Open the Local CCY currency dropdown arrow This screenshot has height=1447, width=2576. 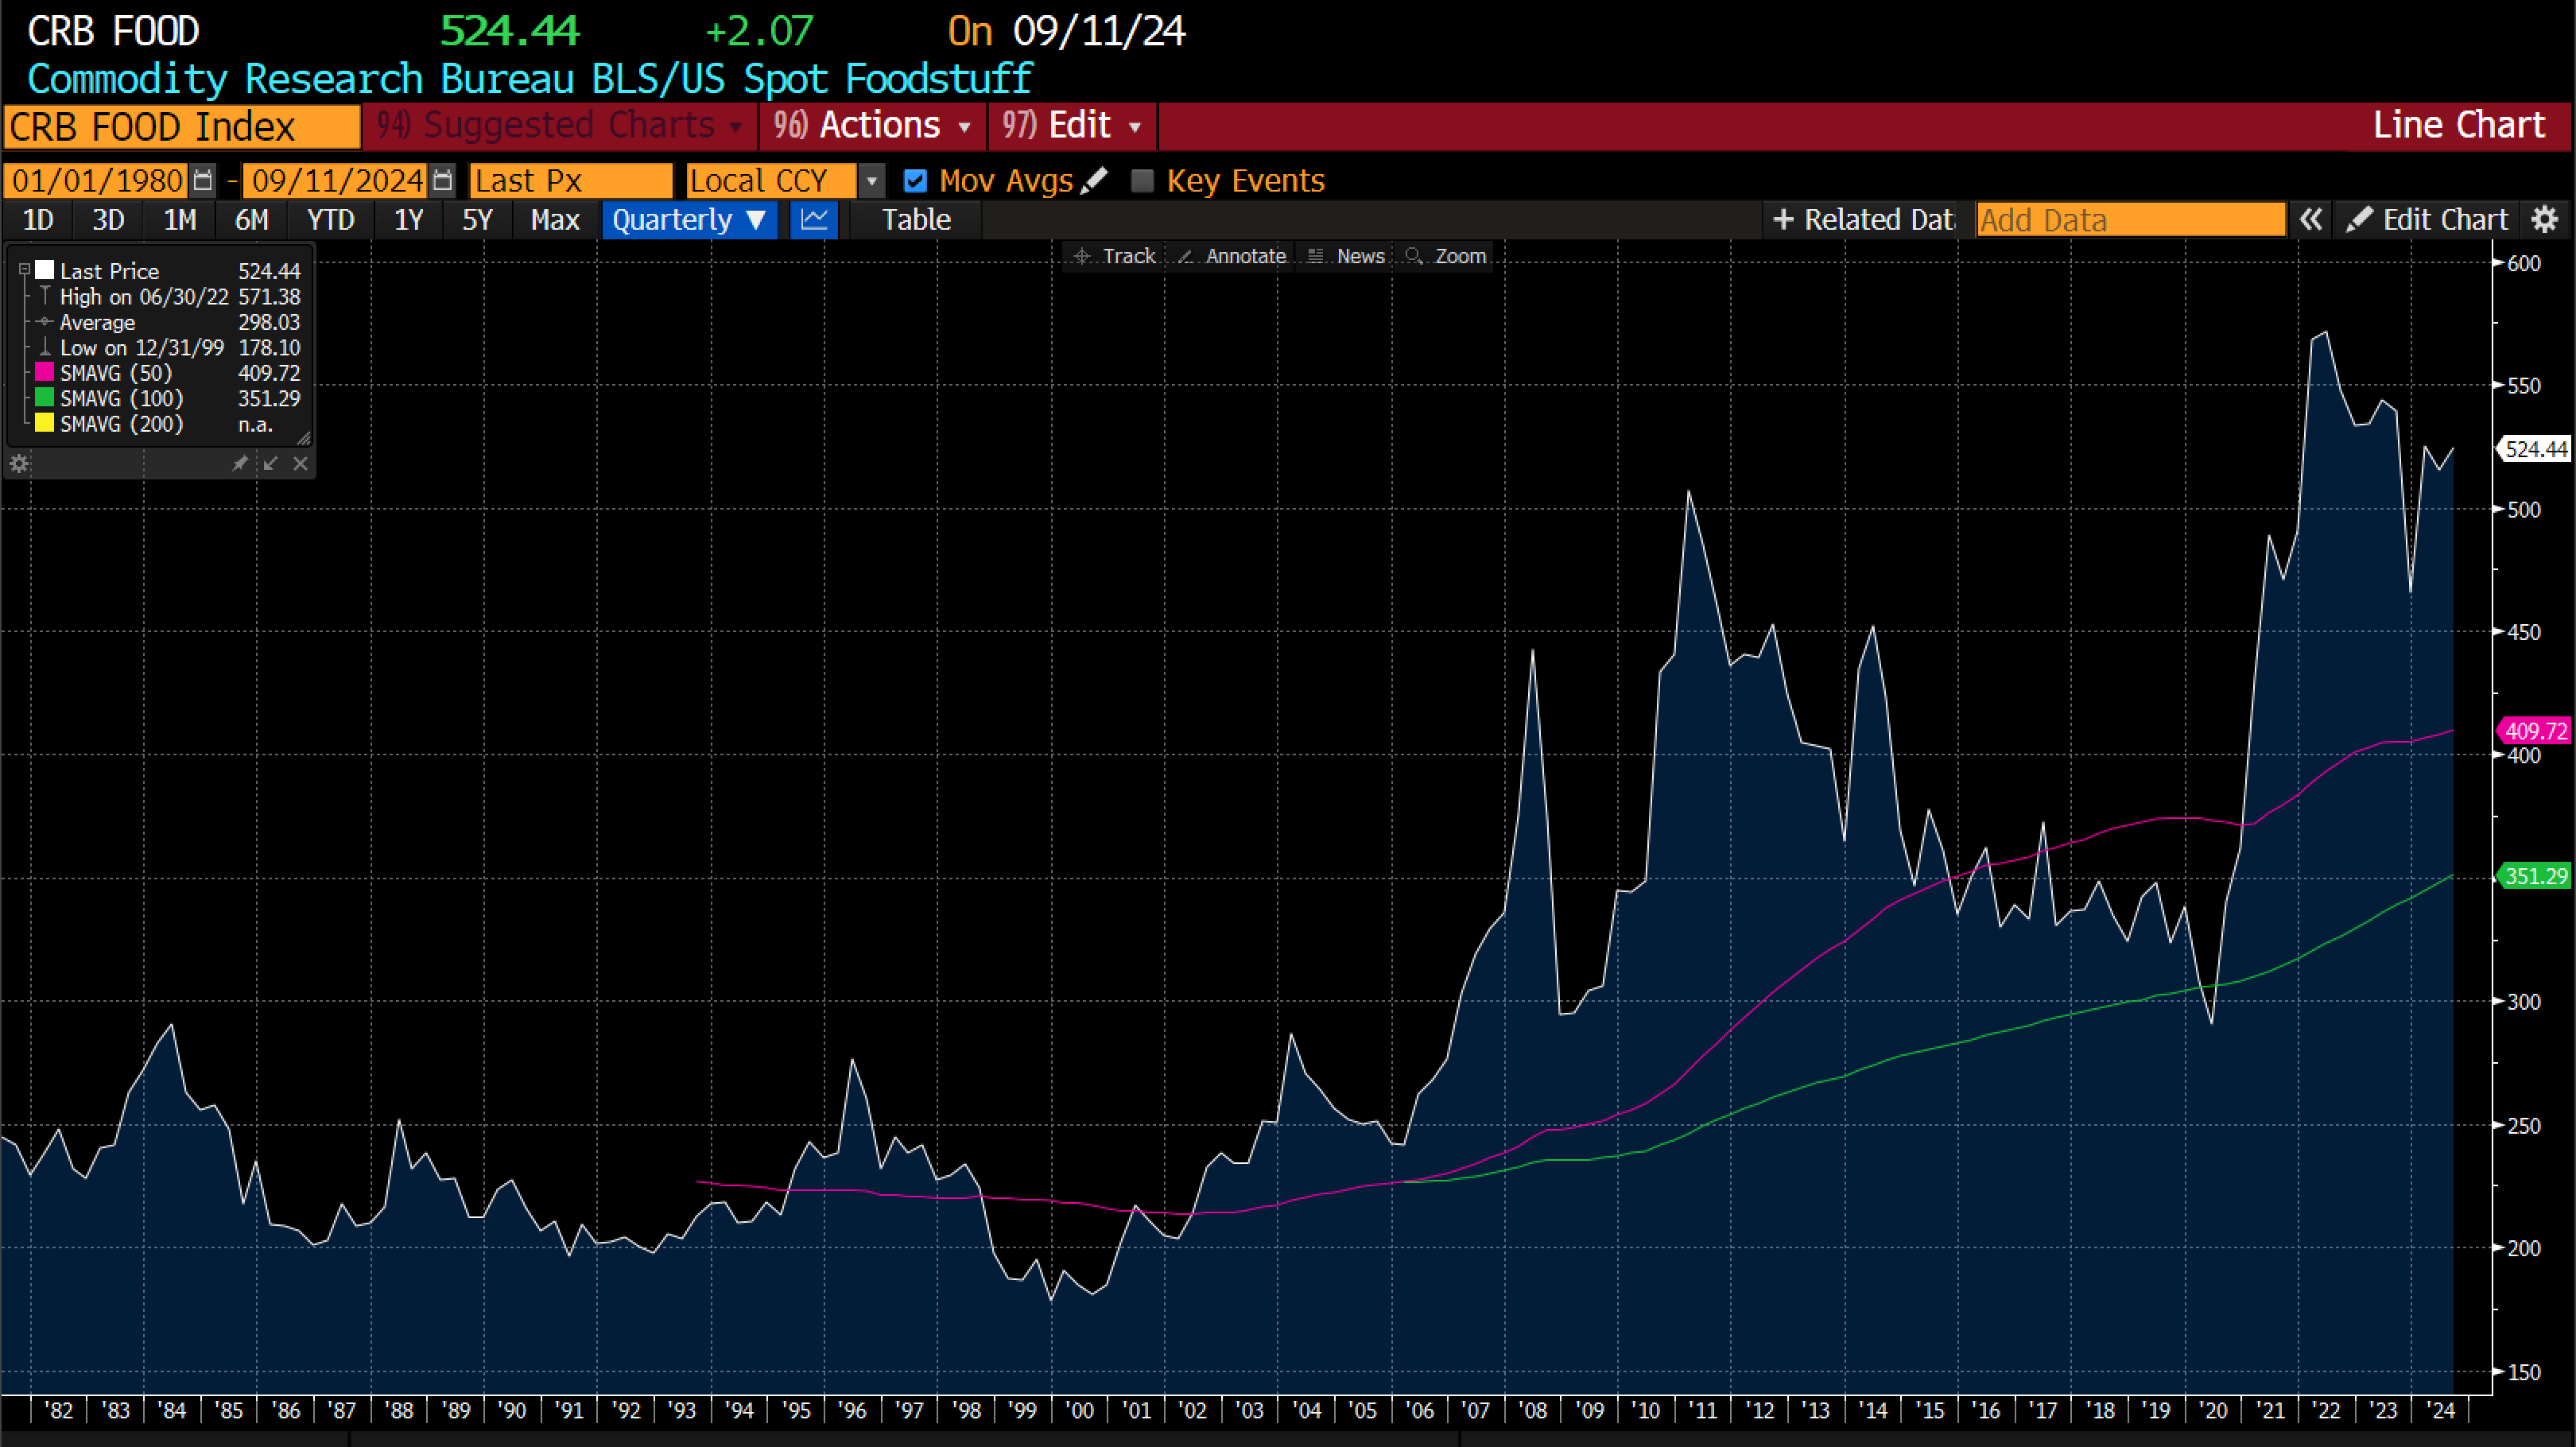point(871,181)
